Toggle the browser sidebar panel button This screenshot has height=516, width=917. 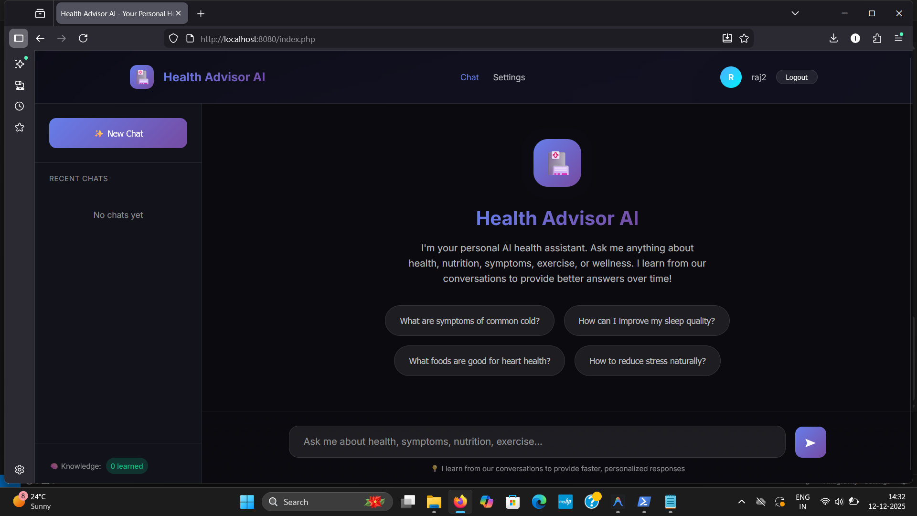[19, 39]
